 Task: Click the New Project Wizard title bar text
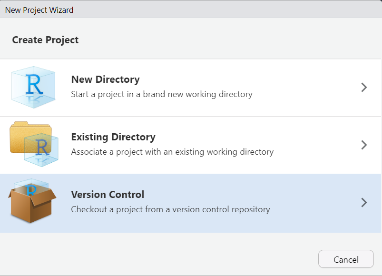pyautogui.click(x=39, y=10)
